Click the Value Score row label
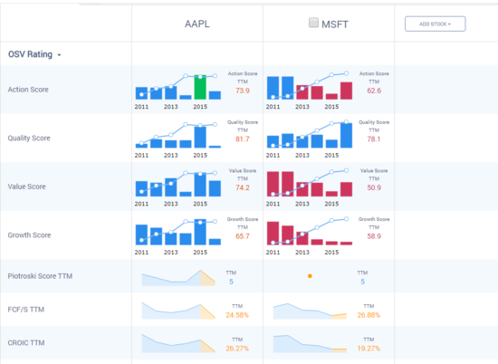This screenshot has width=498, height=364. click(26, 187)
